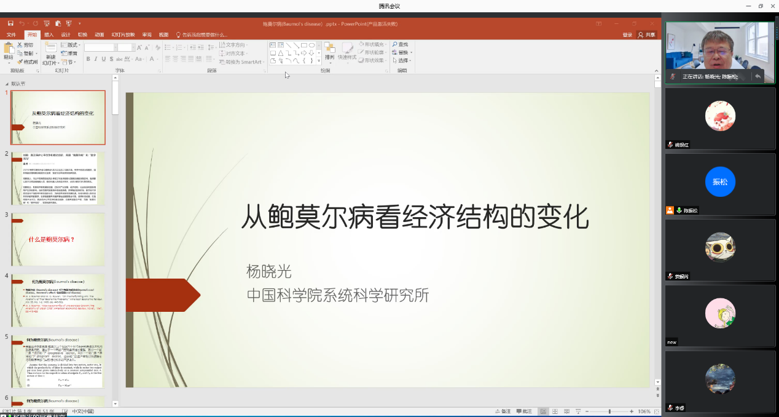Open the Shape Fill (形状填充) dropdown
779x417 pixels.
point(374,45)
